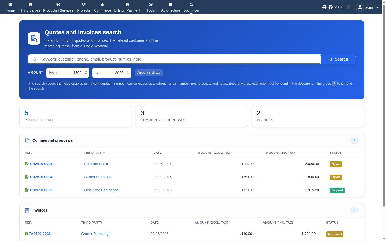Open Garner Plumbing in invoices table

point(95,234)
